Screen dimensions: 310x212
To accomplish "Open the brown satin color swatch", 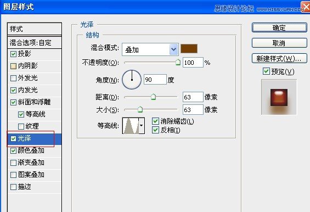I will pos(189,49).
